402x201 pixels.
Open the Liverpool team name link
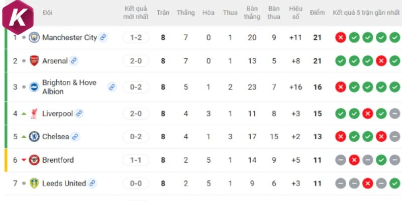click(x=58, y=114)
